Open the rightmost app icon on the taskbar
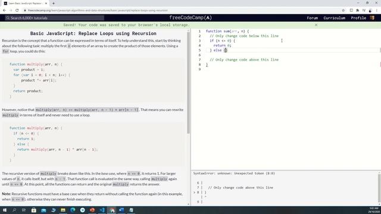The height and width of the screenshot is (214, 381). tap(131, 210)
